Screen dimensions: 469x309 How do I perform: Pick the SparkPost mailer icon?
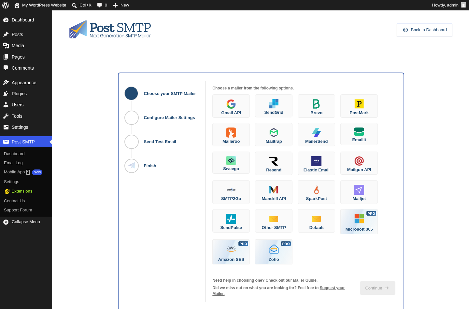tap(316, 190)
